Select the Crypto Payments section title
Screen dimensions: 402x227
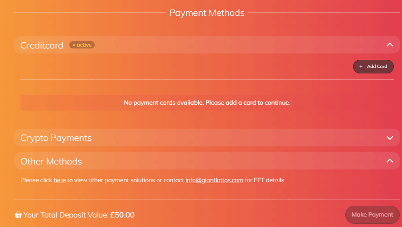coord(56,138)
